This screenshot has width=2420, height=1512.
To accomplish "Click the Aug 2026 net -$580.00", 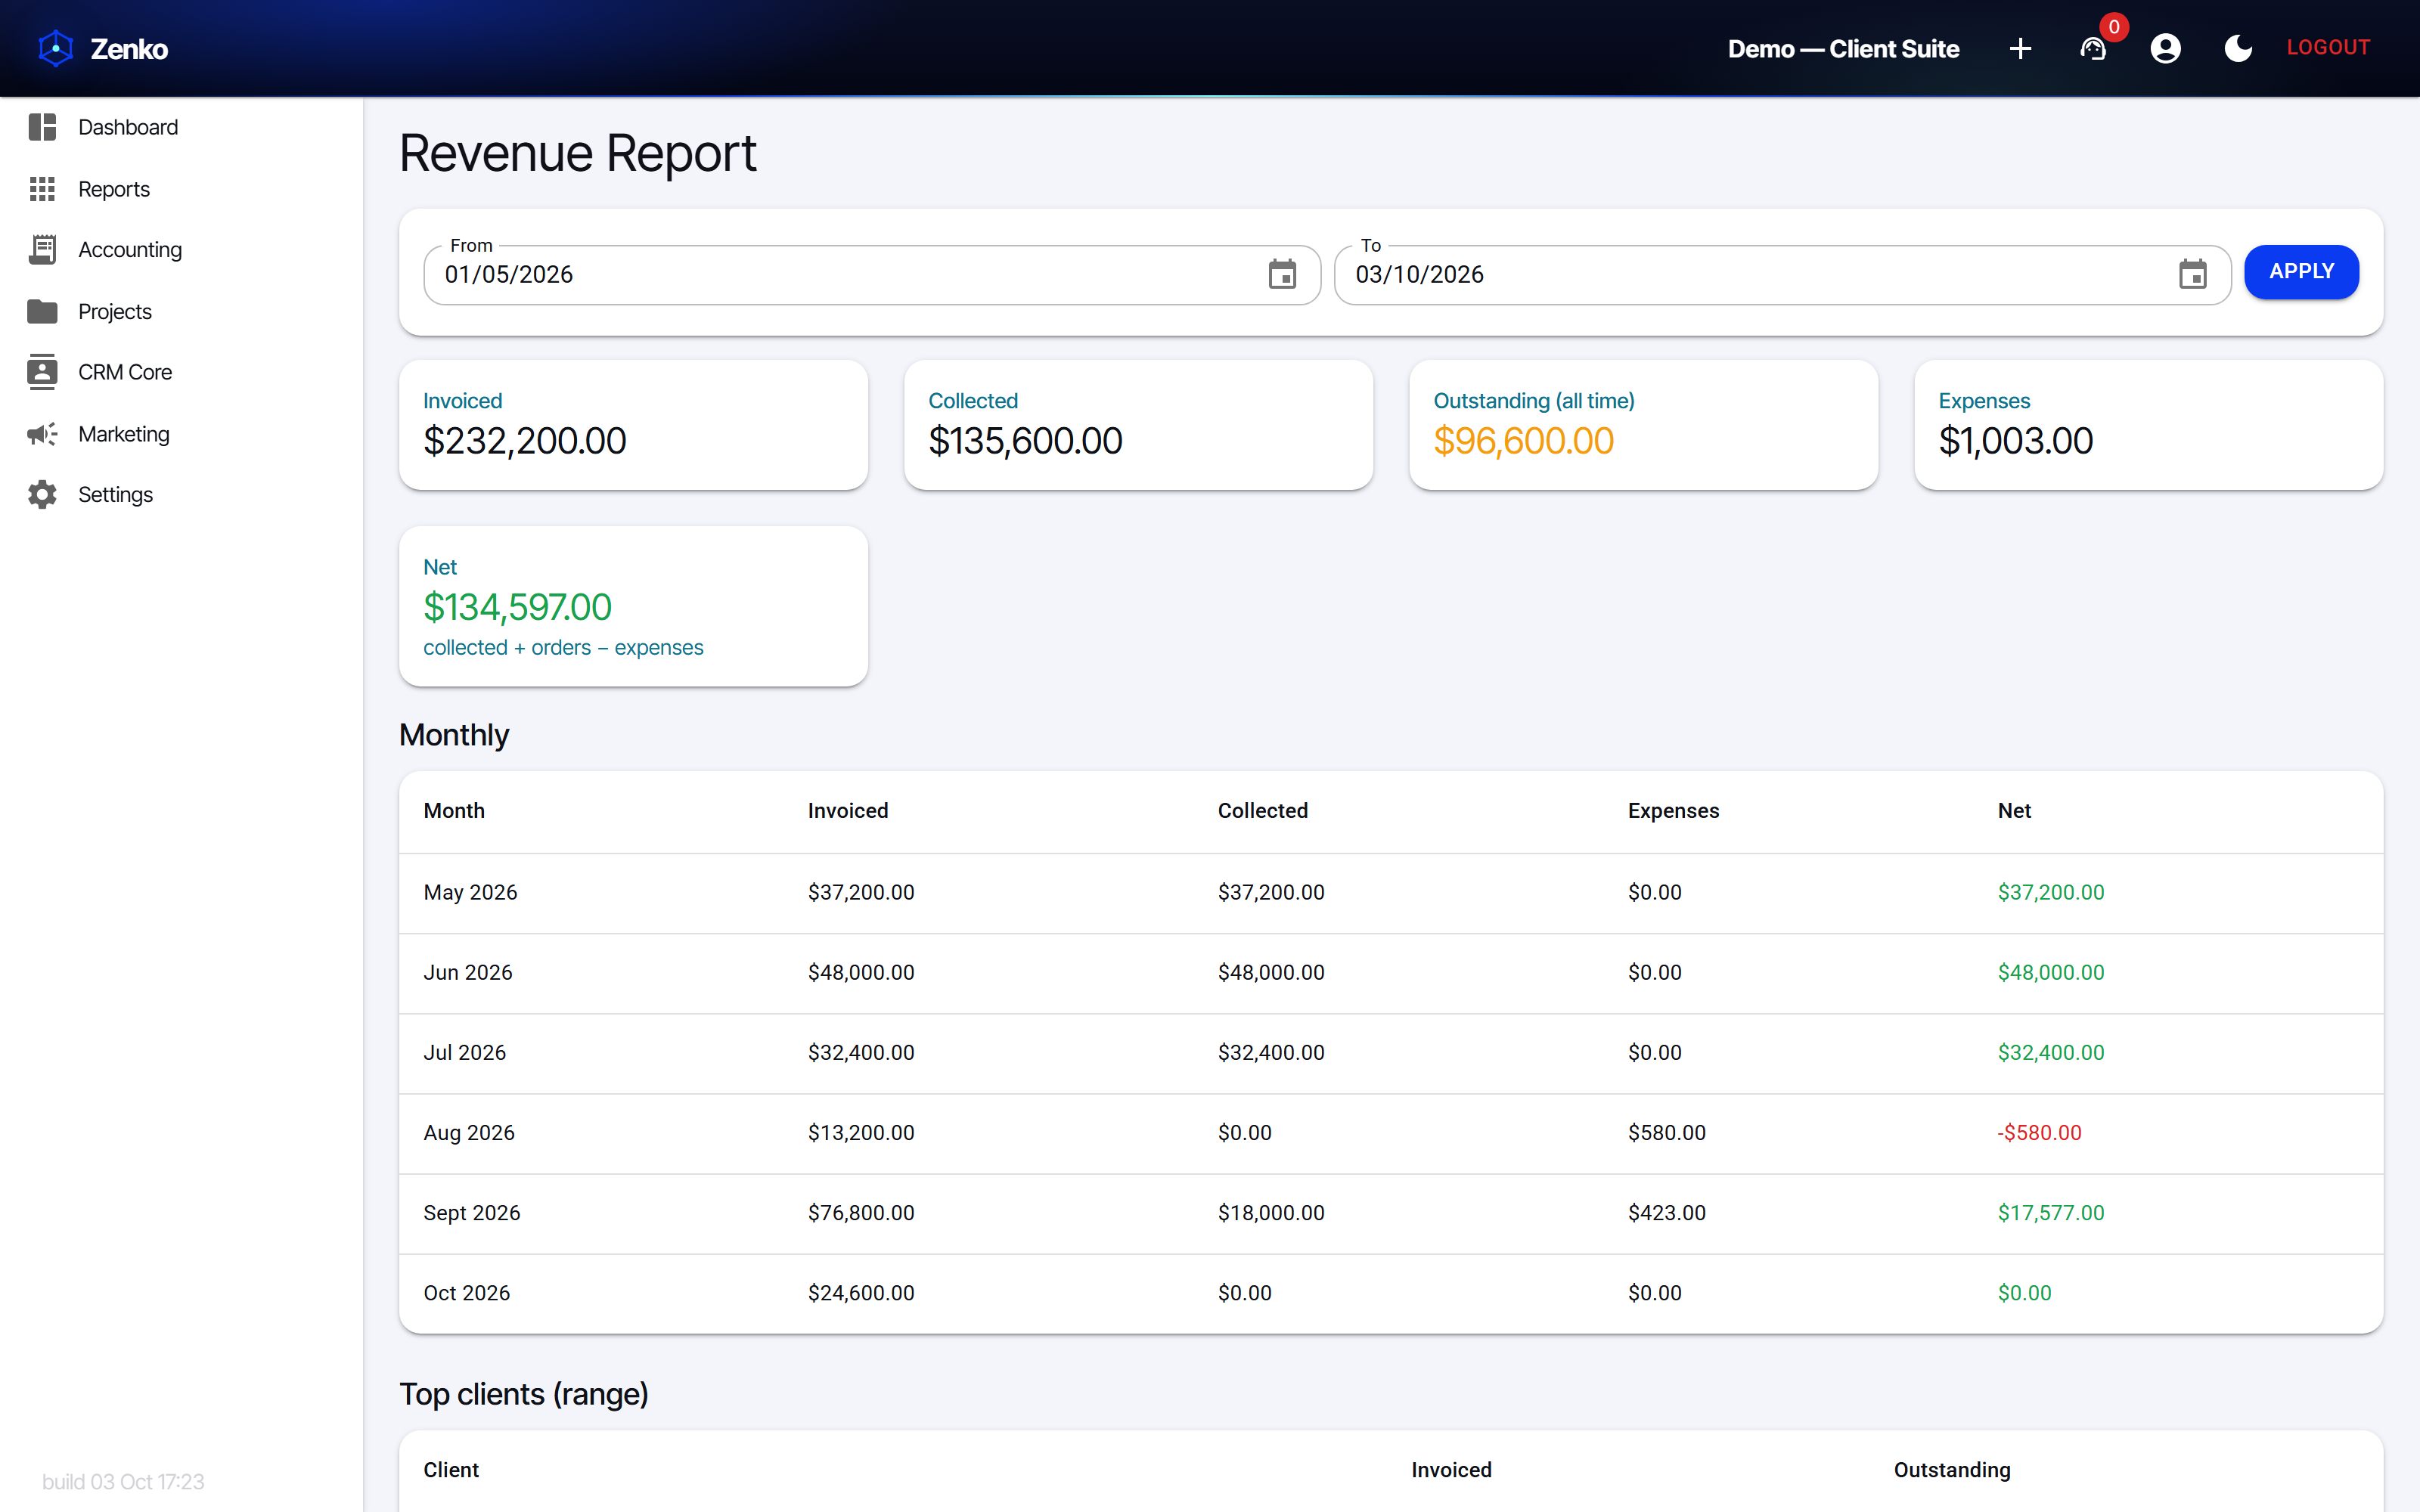I will click(2039, 1132).
